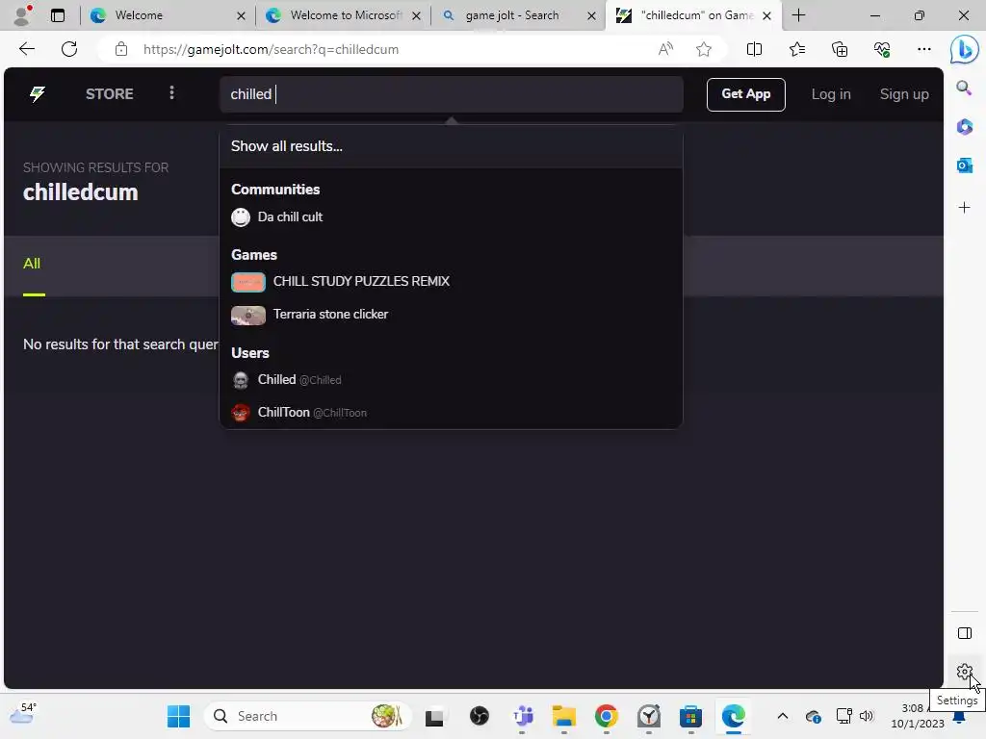Click the ChillToon user avatar

click(x=240, y=413)
